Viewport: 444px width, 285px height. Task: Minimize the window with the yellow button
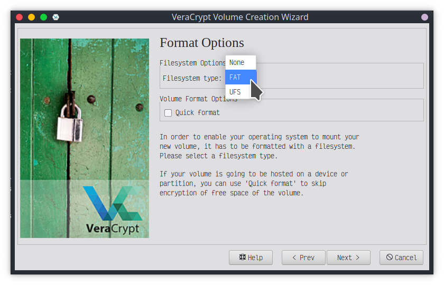tap(31, 17)
